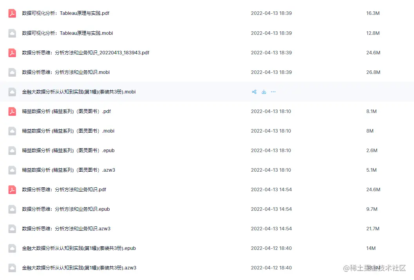Click the 16.3M size of Tableau pdf

pos(373,13)
